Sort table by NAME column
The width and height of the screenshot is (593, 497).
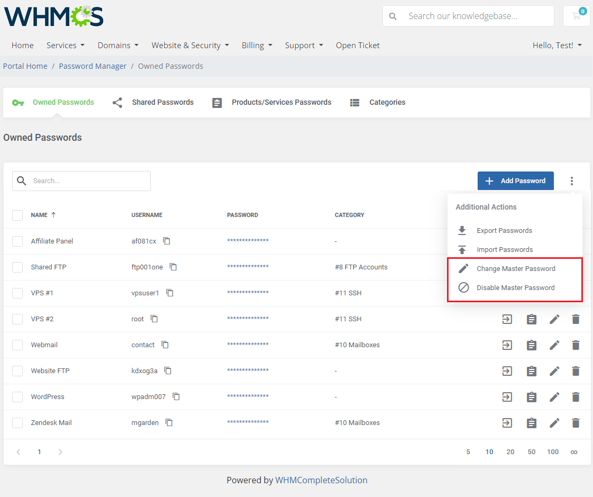click(x=43, y=215)
